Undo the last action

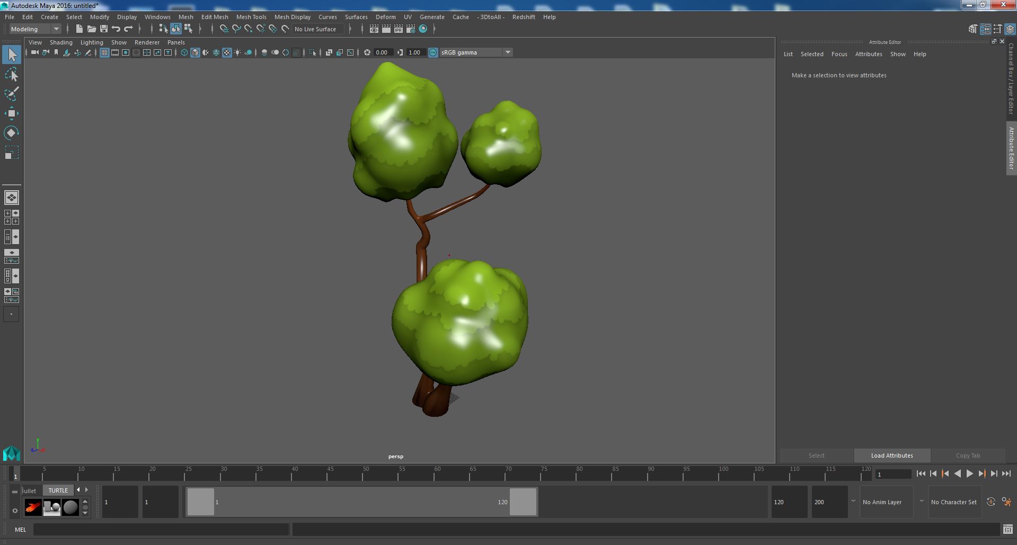pyautogui.click(x=116, y=29)
